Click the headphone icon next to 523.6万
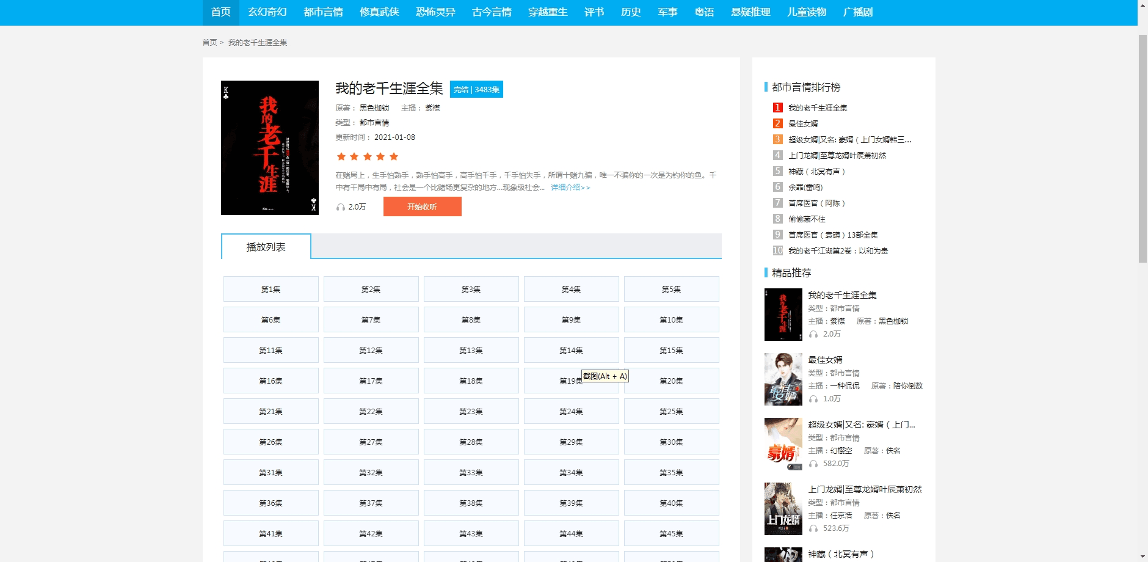The height and width of the screenshot is (562, 1148). click(x=813, y=529)
